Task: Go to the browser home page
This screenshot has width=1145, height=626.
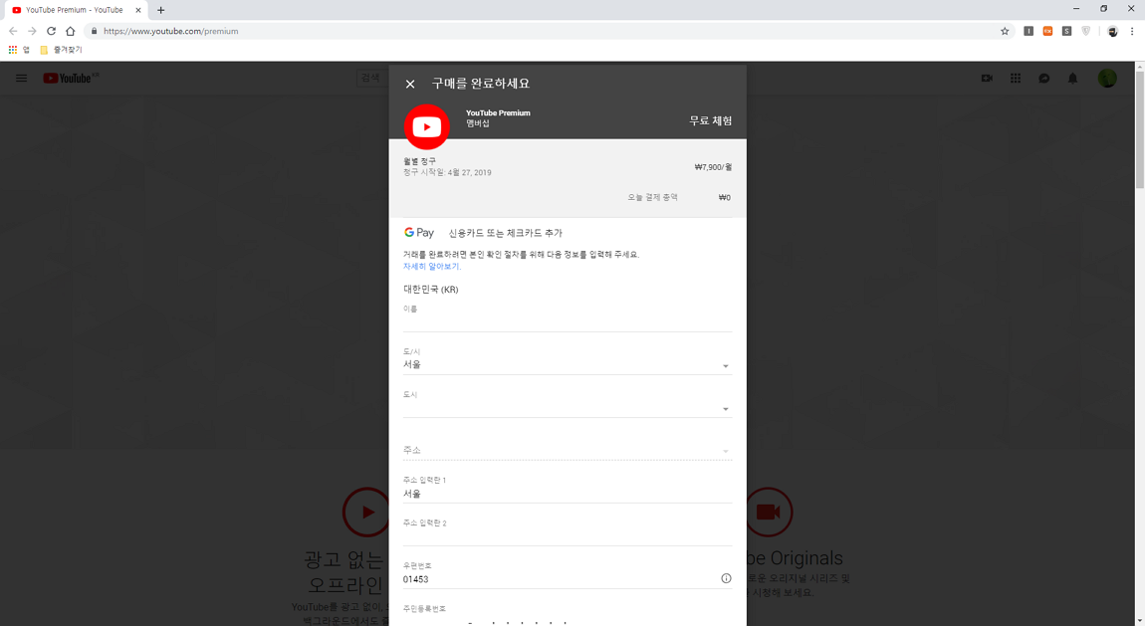Action: coord(70,32)
